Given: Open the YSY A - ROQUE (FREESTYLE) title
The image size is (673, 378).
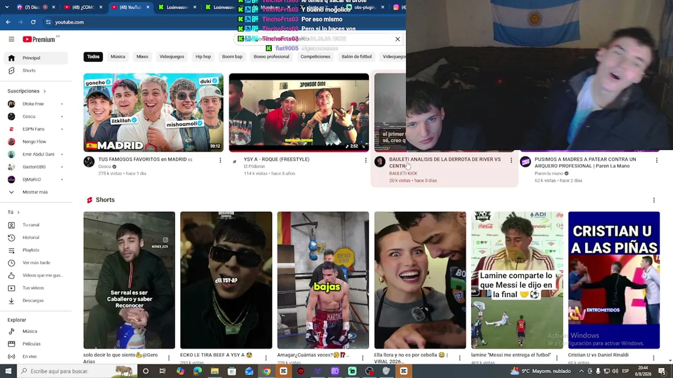Looking at the screenshot, I should (x=277, y=160).
